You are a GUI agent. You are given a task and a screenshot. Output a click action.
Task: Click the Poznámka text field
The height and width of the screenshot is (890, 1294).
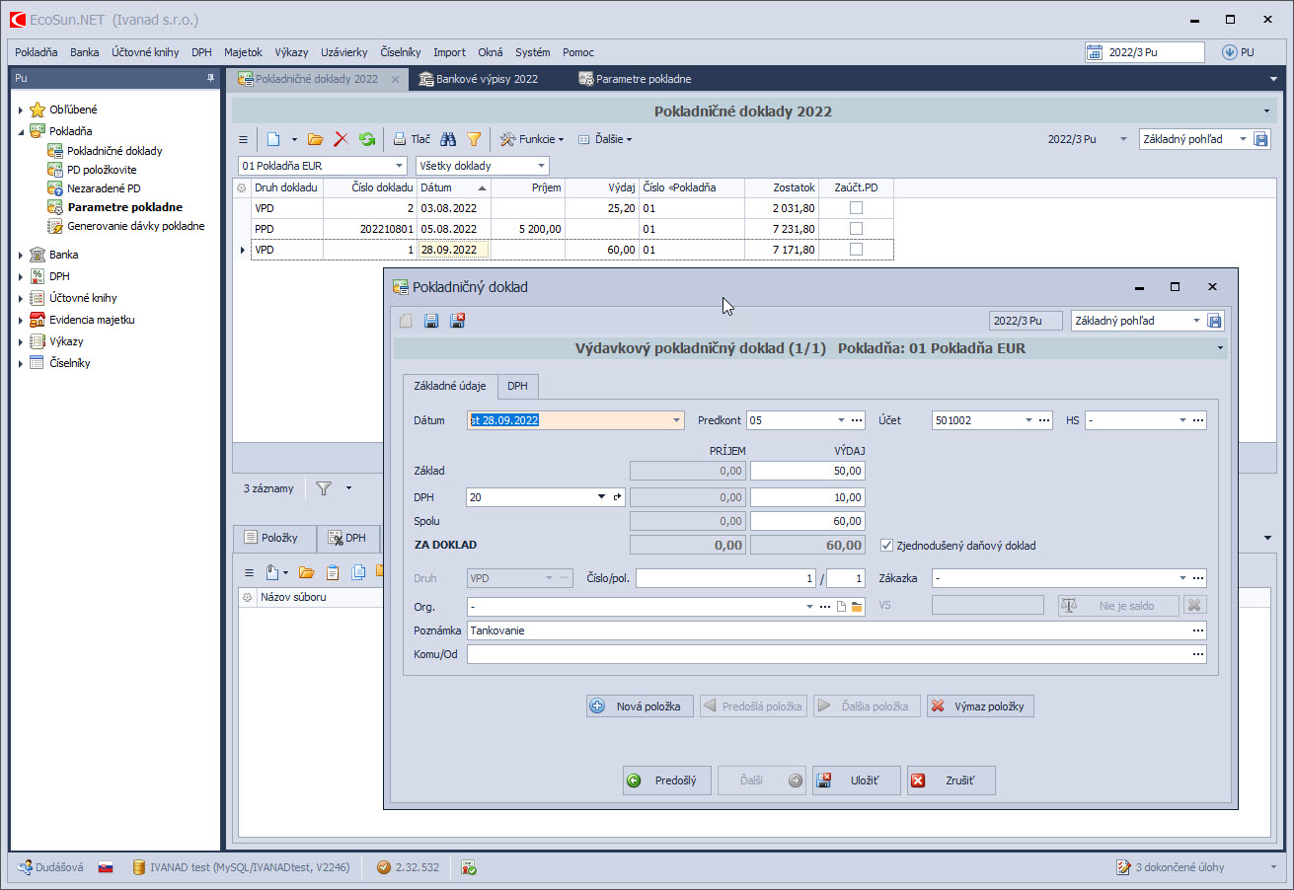click(829, 630)
